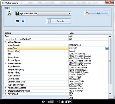
Task: Click the OK button
Action: 97,13
